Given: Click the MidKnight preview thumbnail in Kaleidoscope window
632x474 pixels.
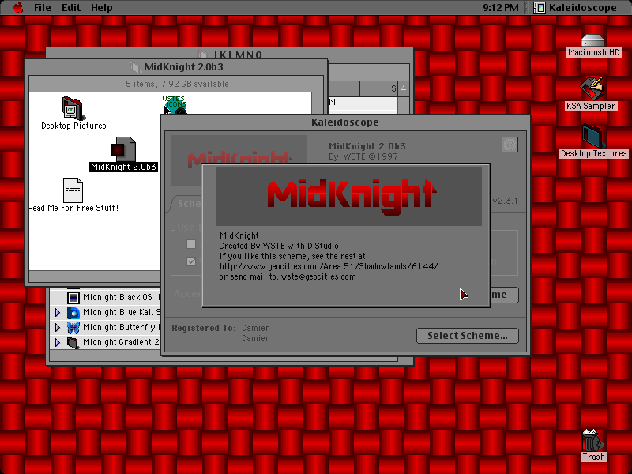Looking at the screenshot, I should tap(239, 149).
